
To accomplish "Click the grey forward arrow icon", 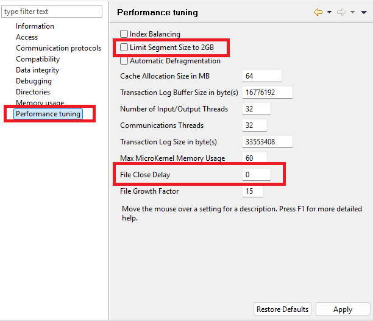I will [x=341, y=12].
